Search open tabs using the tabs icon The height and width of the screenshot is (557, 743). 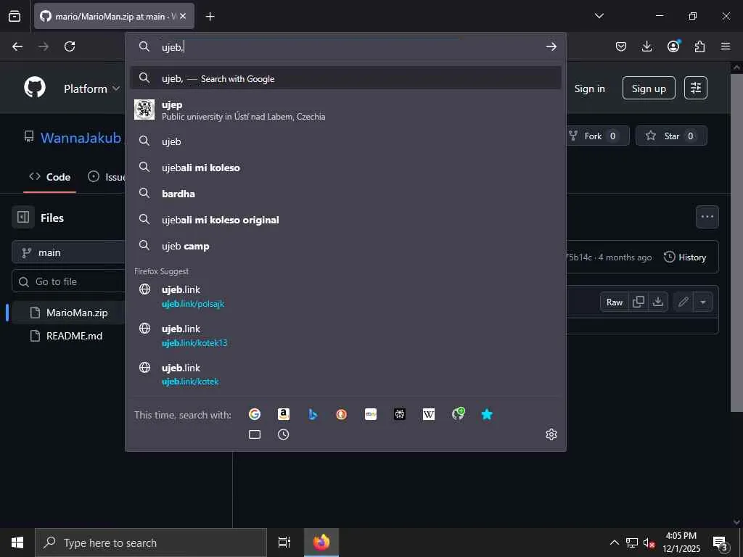[255, 434]
